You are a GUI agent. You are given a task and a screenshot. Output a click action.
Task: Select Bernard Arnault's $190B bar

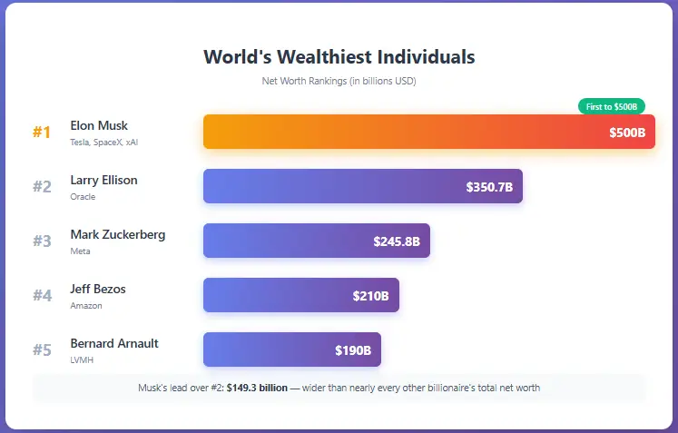point(291,349)
